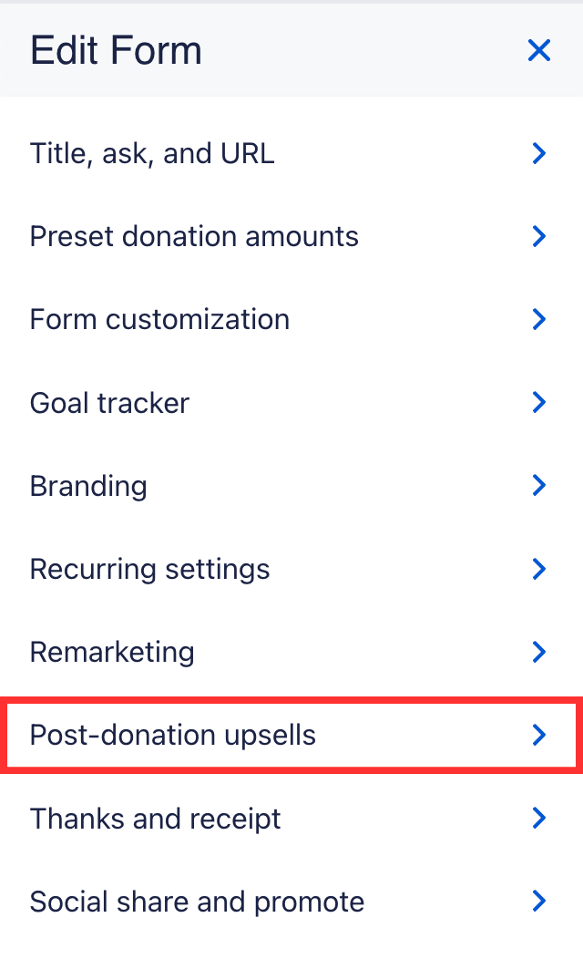The width and height of the screenshot is (583, 959).
Task: Click the Post-donation upsells chevron
Action: 539,735
